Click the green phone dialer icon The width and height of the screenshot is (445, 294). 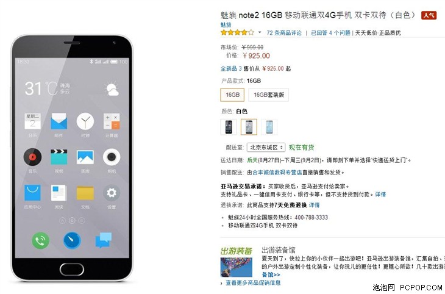[41, 240]
